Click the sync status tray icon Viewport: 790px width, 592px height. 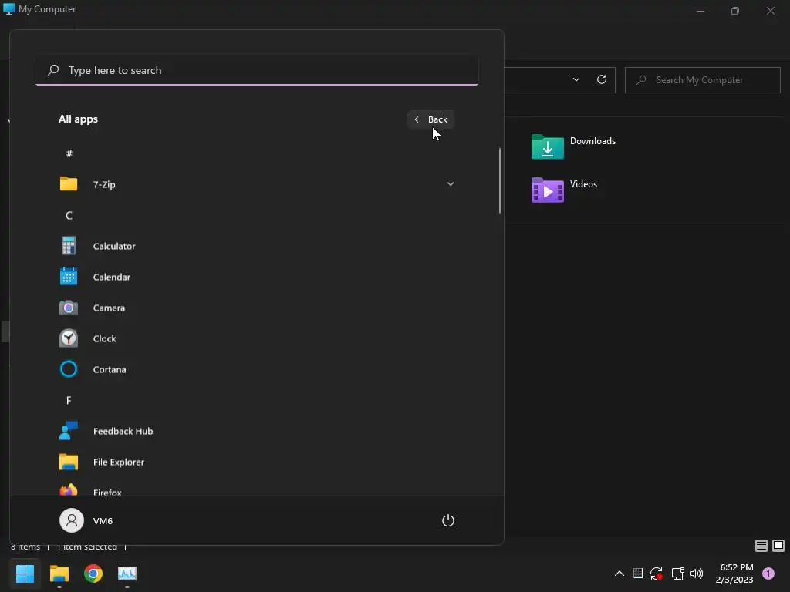coord(656,573)
